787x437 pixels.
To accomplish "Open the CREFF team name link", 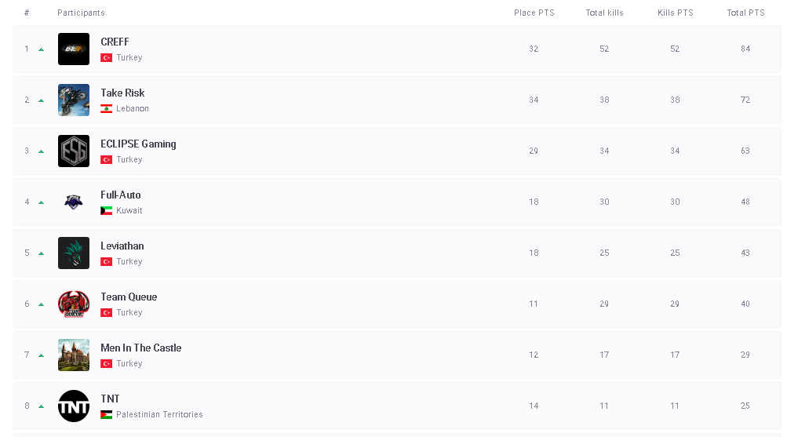I will click(x=115, y=42).
